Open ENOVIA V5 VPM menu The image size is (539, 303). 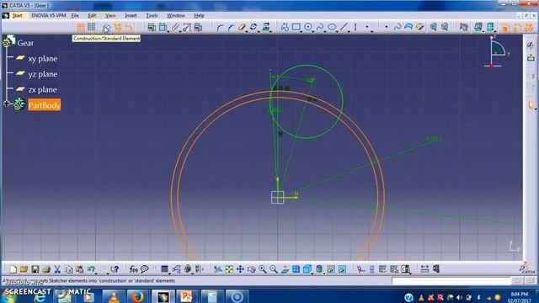coord(49,15)
